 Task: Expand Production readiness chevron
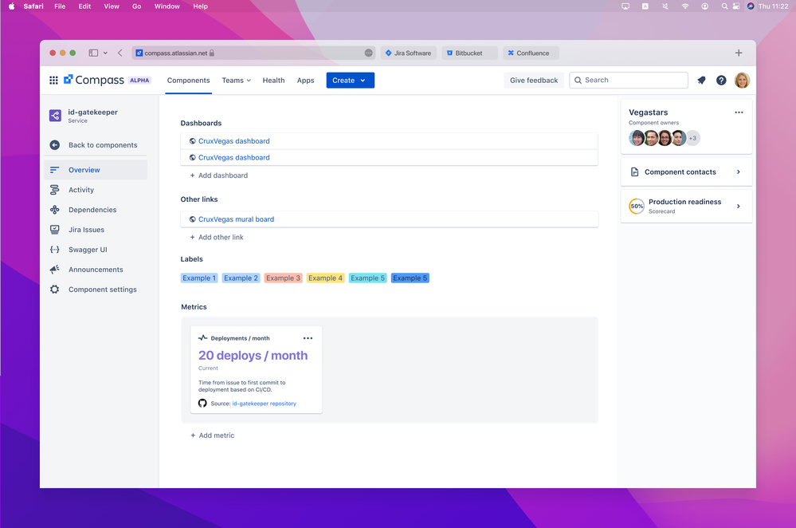[738, 207]
